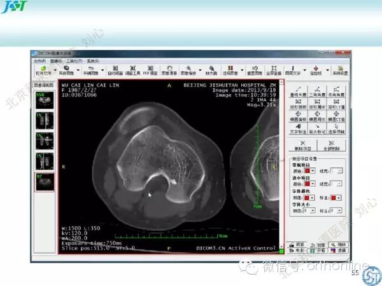Click the pseudo-color button beside 分格

[339, 250]
